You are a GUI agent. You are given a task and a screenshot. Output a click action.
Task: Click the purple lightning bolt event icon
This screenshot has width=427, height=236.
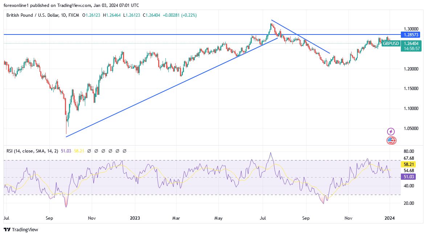click(x=391, y=132)
